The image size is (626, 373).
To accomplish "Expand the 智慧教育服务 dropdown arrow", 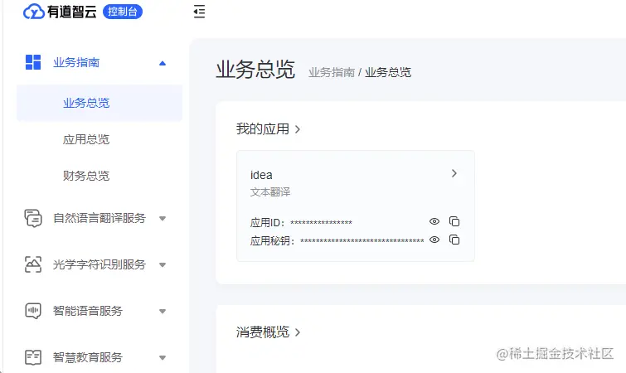I will pos(162,357).
